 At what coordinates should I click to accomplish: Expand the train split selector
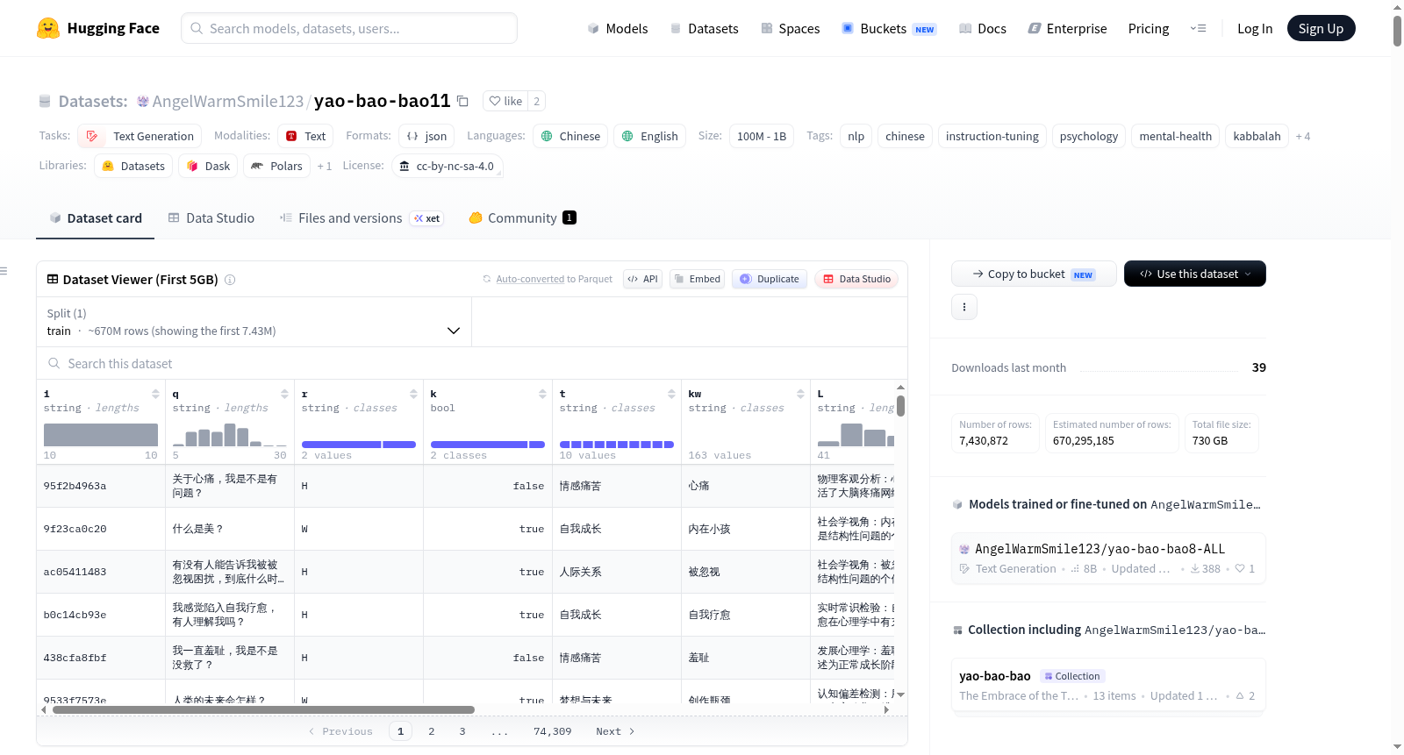pos(254,322)
